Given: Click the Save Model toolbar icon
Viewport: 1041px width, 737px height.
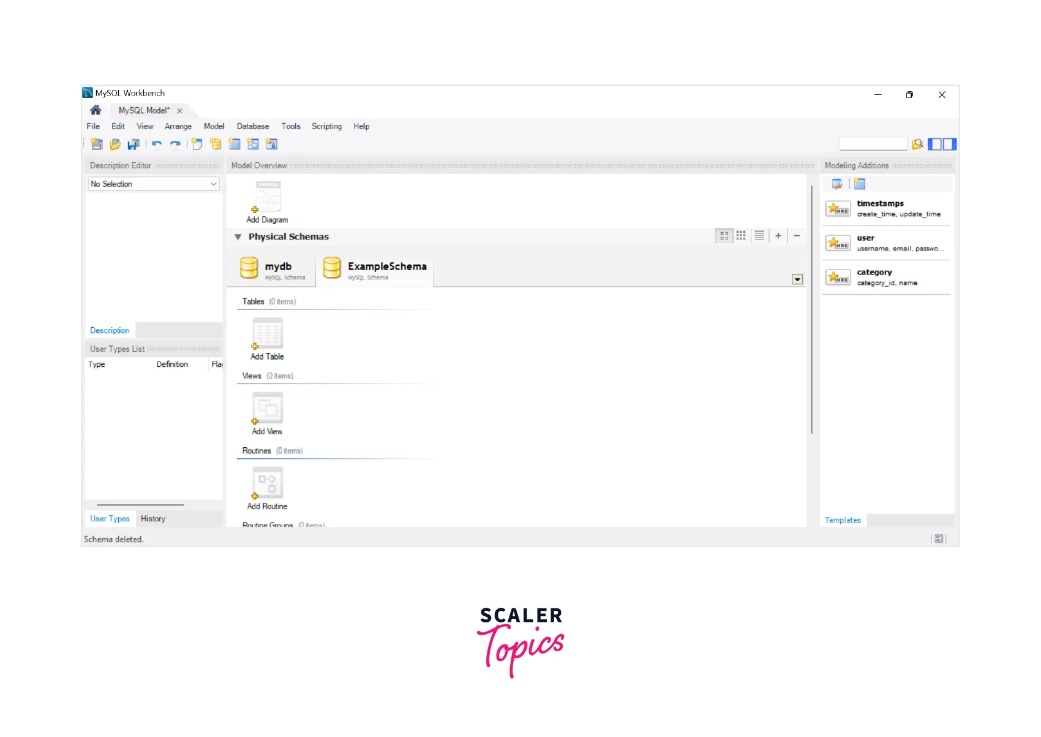Looking at the screenshot, I should pyautogui.click(x=133, y=145).
